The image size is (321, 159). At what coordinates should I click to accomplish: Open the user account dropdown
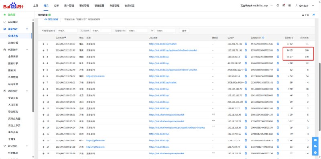(x=305, y=6)
